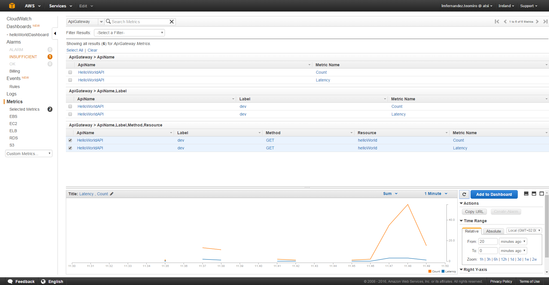Open the Sum statistic dropdown
Screen dimensions: 549x285
[x=390, y=194]
